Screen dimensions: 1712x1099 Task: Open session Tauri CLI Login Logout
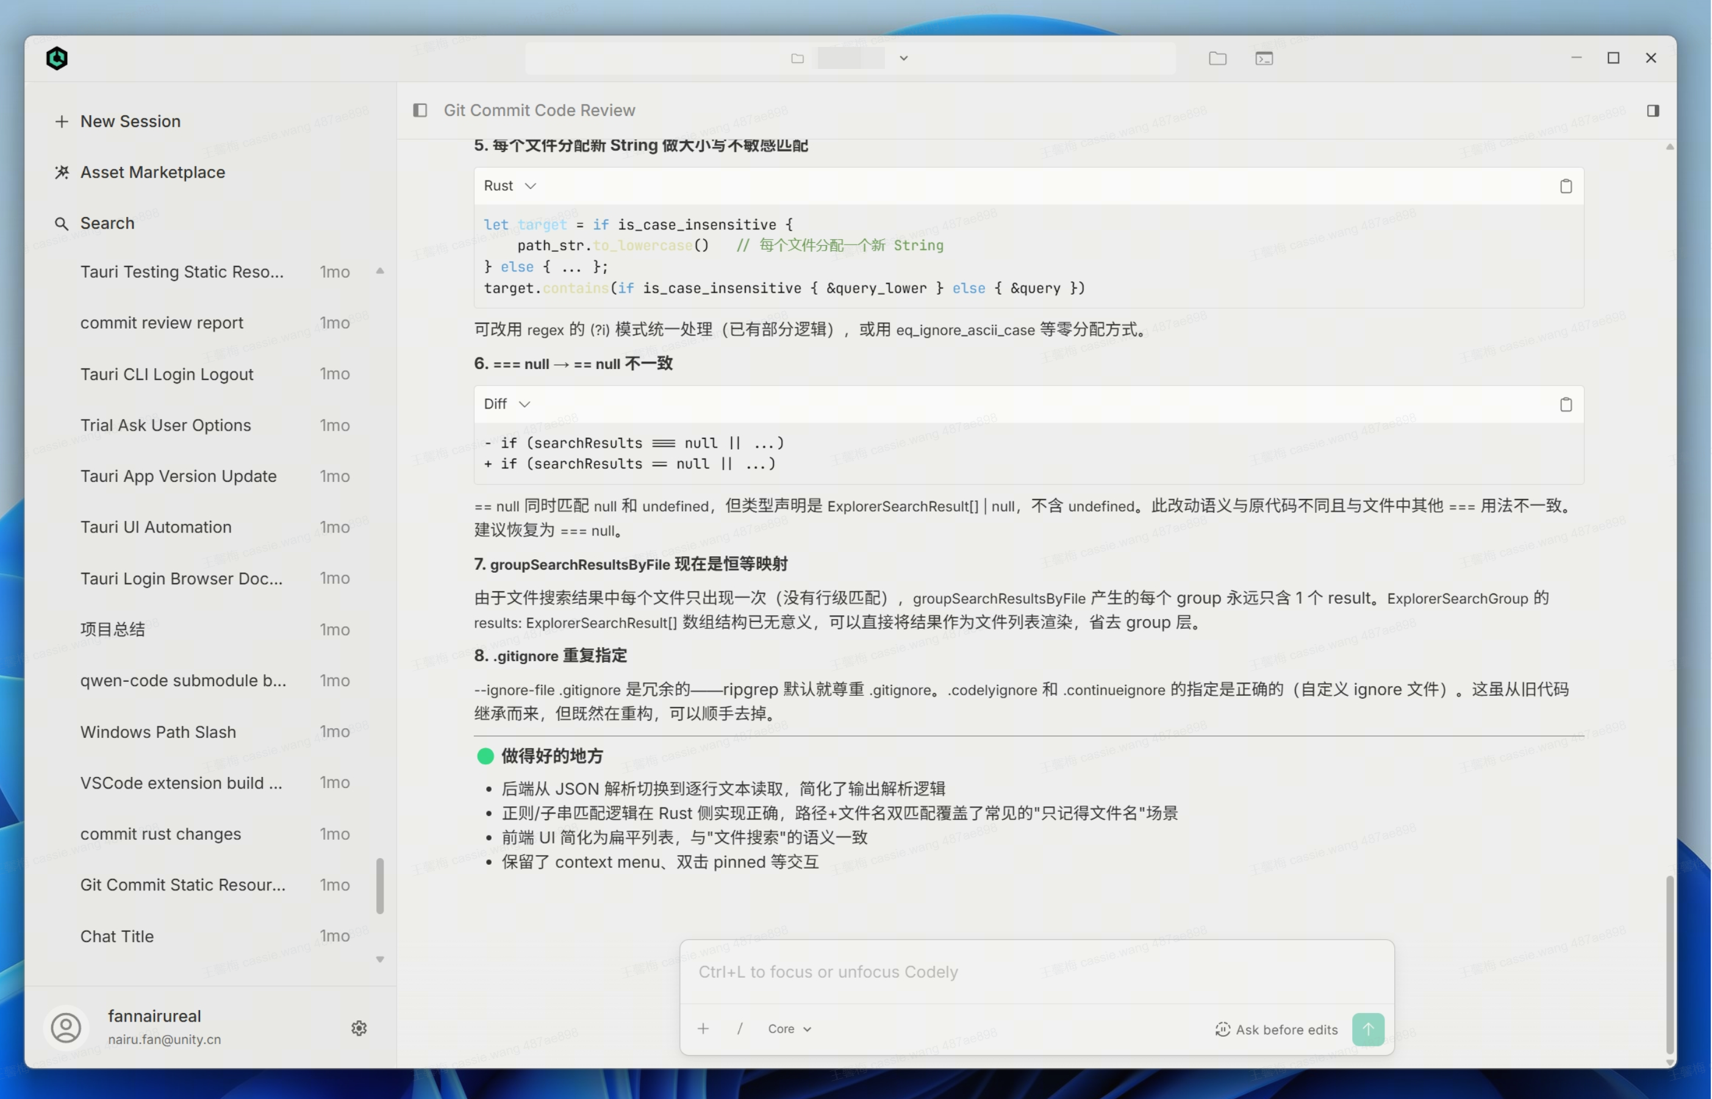click(x=215, y=374)
